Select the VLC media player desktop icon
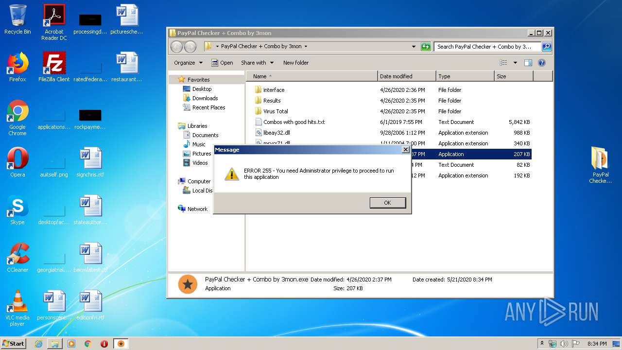 [17, 308]
